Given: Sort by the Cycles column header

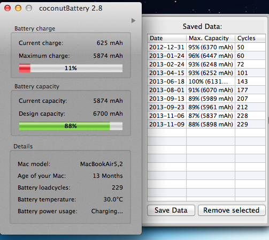Looking at the screenshot, I should click(x=250, y=38).
